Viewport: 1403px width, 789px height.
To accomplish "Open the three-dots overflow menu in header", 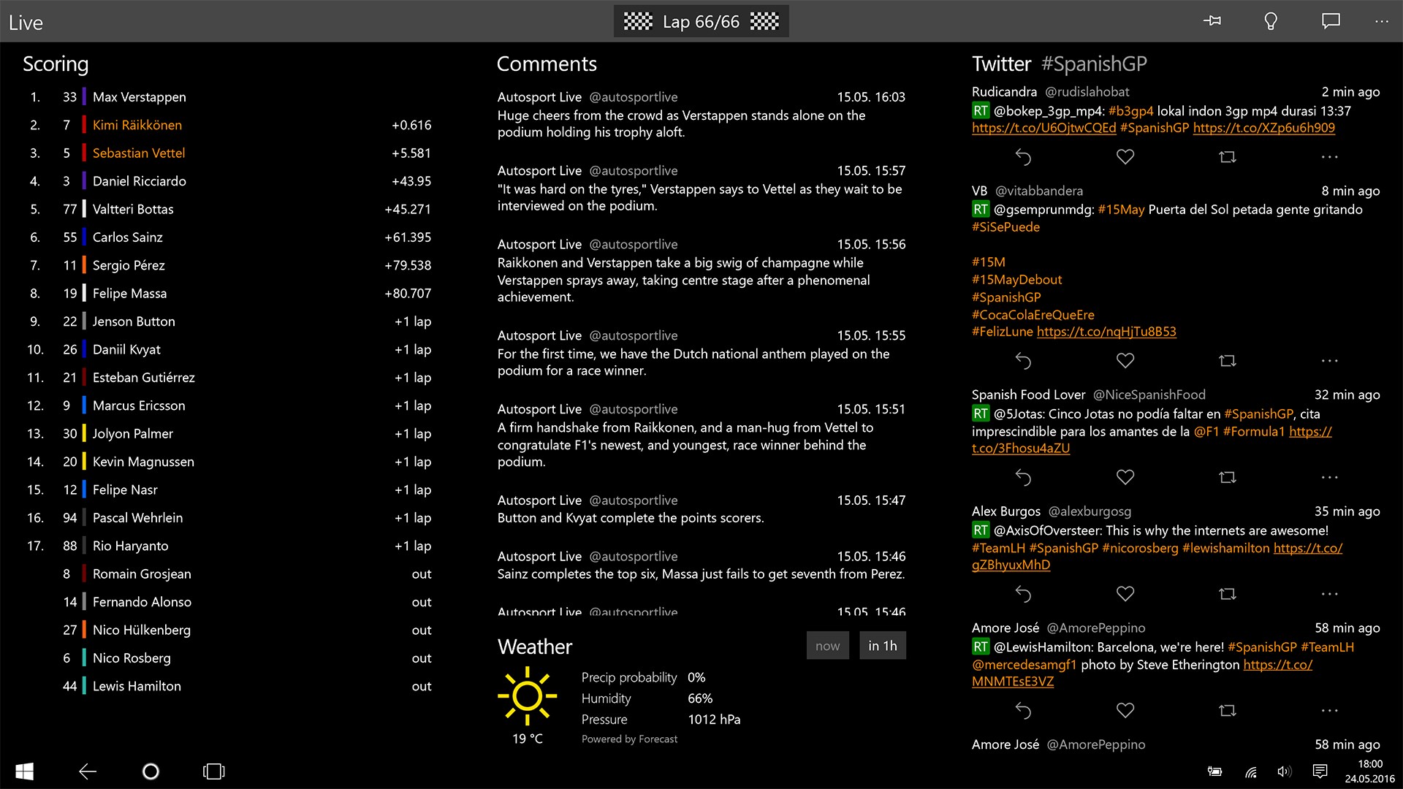I will tap(1381, 21).
